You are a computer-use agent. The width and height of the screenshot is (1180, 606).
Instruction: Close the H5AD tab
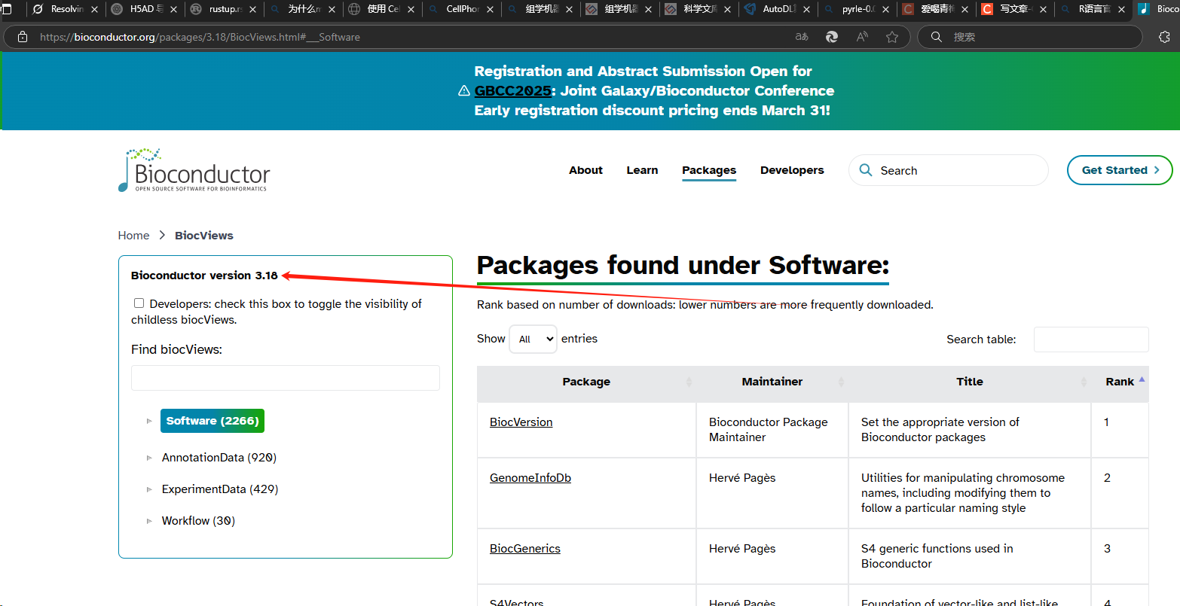pyautogui.click(x=173, y=10)
